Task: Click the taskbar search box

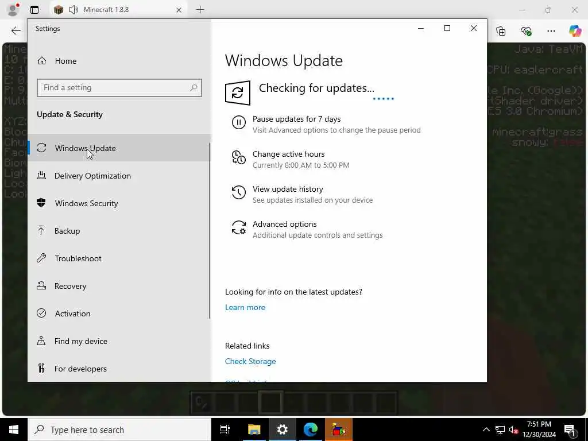Action: tap(119, 430)
